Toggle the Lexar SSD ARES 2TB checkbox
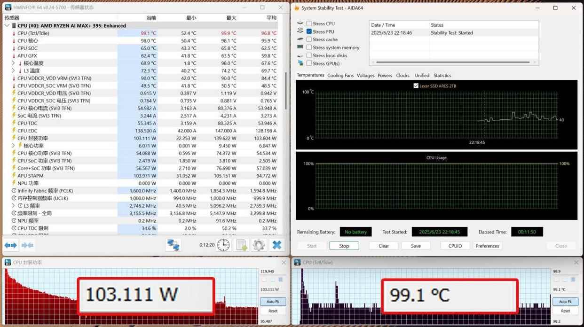 [416, 86]
